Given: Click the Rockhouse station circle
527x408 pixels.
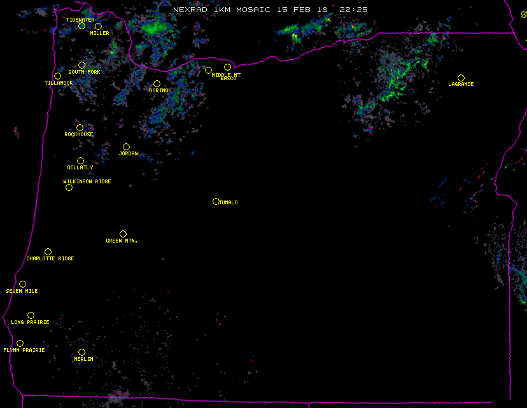Looking at the screenshot, I should pos(80,128).
